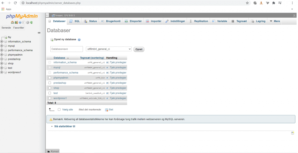Click the orange download extension icon
The width and height of the screenshot is (298, 153).
pyautogui.click(x=261, y=3)
